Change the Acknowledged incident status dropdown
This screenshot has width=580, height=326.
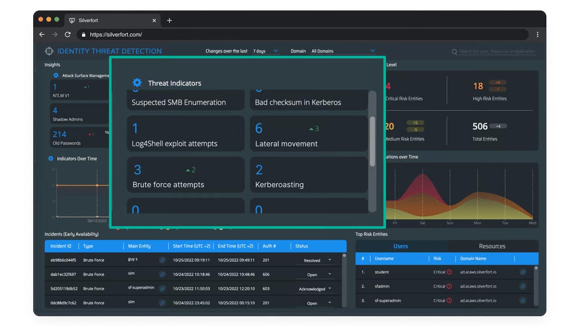[317, 289]
